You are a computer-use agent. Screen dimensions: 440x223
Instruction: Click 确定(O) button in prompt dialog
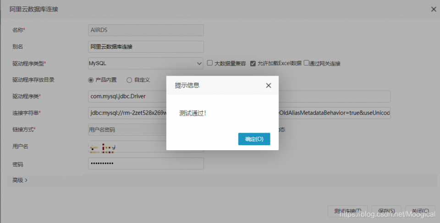(254, 139)
